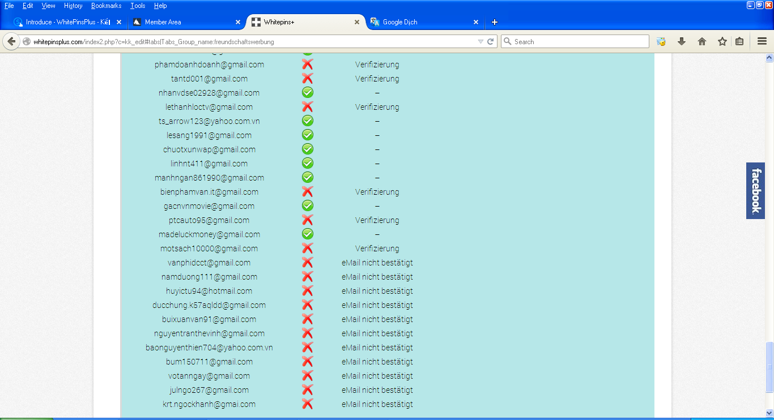Open the Bookmarks menu

point(106,6)
